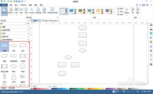Screen dimensions: 153x94
Task: Open the 页码 page number tool
Action: point(26,11)
